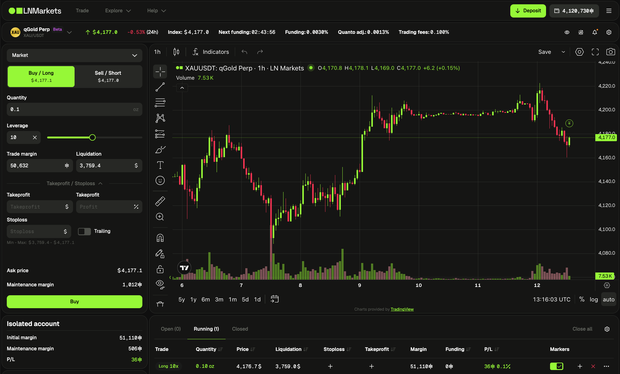Select the XABCD pattern tool
620x374 pixels.
point(160,118)
